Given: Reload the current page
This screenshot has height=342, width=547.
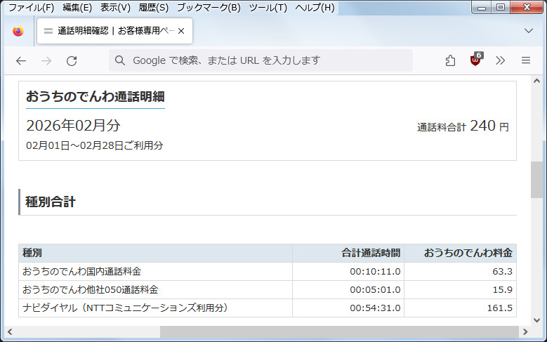Looking at the screenshot, I should click(72, 61).
